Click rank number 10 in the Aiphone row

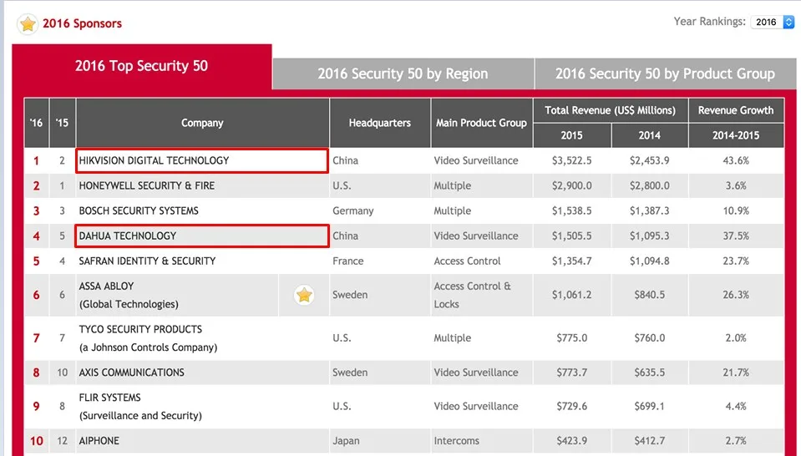click(36, 441)
